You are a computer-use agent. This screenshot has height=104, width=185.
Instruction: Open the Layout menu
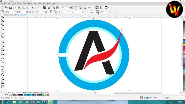click(14, 4)
